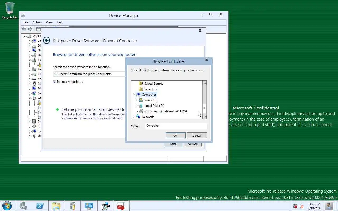Collapse the Computer node in Browse For Folder
The height and width of the screenshot is (211, 338).
134,95
